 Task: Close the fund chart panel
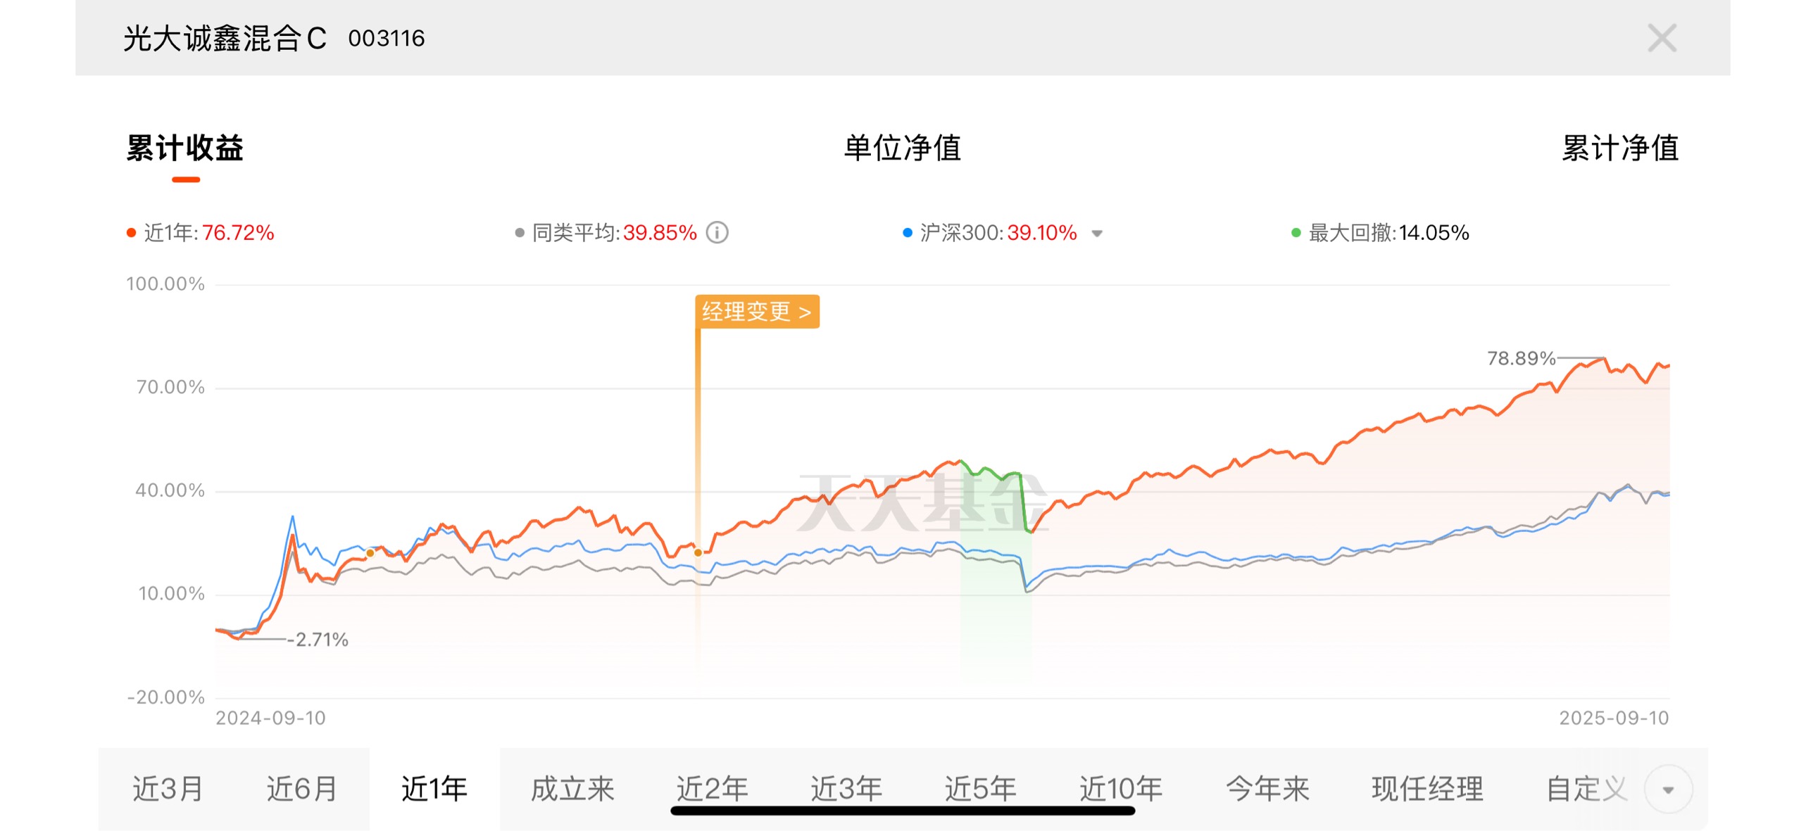pyautogui.click(x=1662, y=38)
